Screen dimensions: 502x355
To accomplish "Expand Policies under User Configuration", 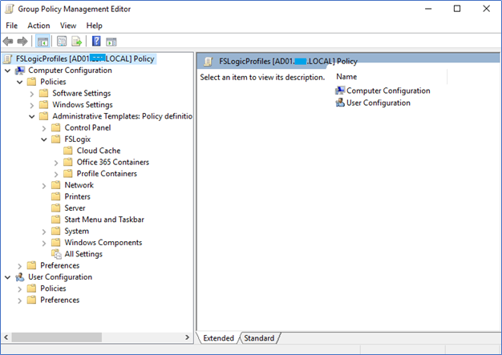I will (x=19, y=289).
